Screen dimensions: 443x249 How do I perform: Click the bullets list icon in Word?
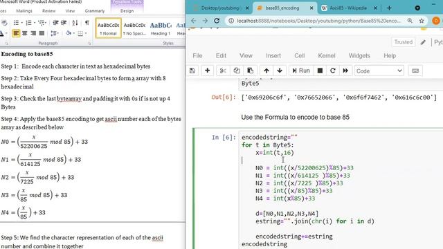(x=16, y=23)
